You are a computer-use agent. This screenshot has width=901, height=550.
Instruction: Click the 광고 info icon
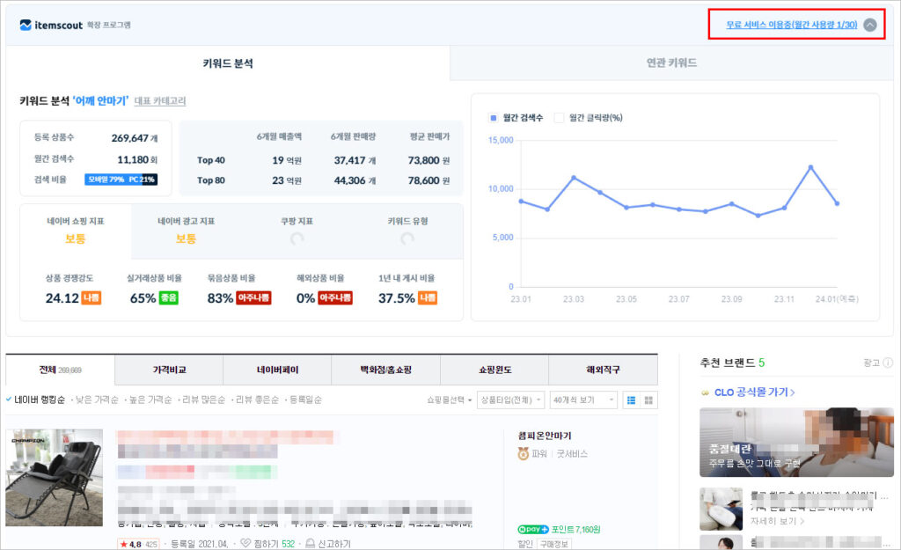pyautogui.click(x=888, y=363)
